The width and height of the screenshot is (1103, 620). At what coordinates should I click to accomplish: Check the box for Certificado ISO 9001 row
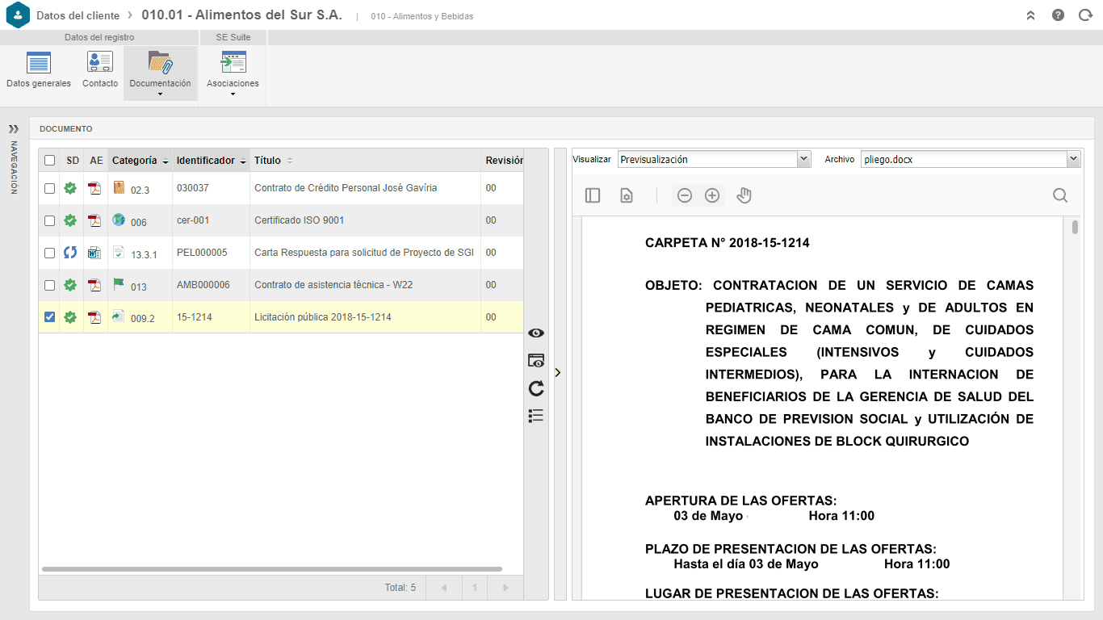[49, 220]
